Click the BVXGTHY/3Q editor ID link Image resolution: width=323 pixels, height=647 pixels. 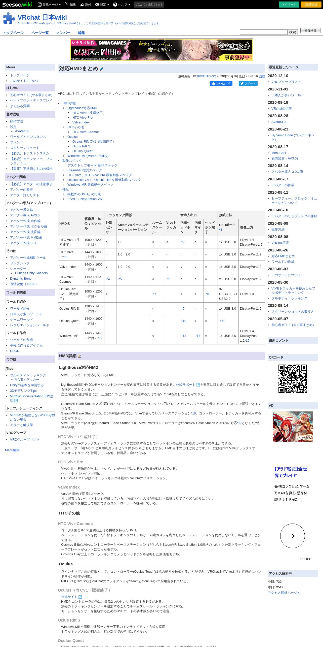[207, 76]
